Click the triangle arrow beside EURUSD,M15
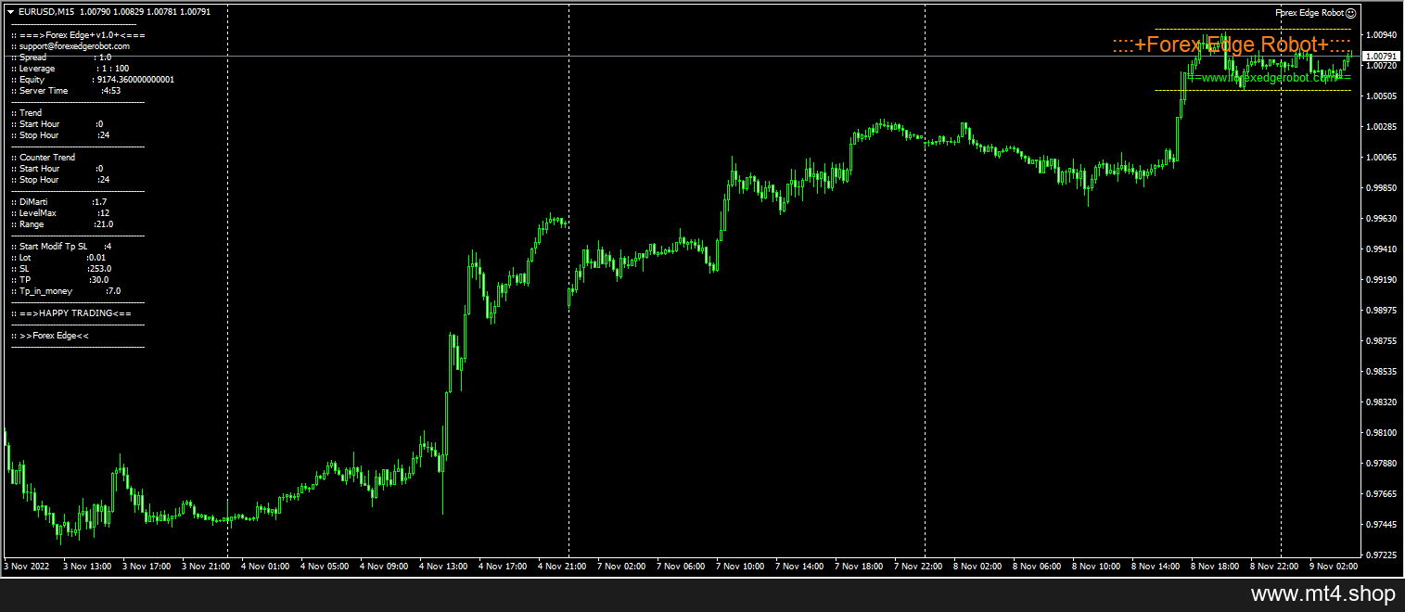The width and height of the screenshot is (1405, 612). click(x=10, y=12)
